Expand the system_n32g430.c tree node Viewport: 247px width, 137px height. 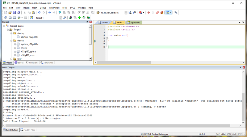[x=15, y=44]
